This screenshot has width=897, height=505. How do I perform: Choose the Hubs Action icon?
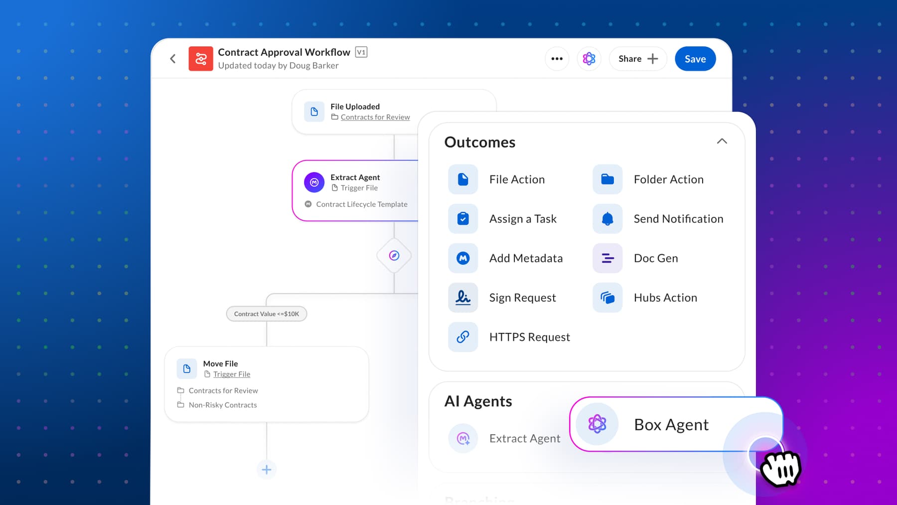(x=607, y=298)
